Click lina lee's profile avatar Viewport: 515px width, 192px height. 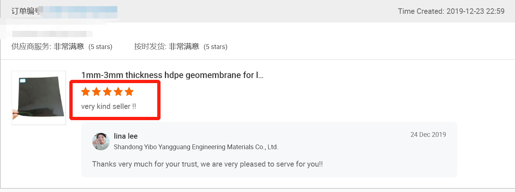pyautogui.click(x=101, y=142)
